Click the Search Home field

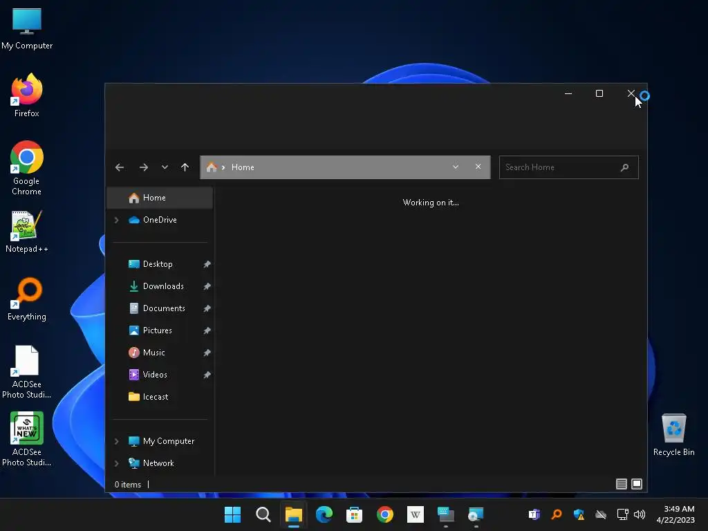click(x=568, y=167)
